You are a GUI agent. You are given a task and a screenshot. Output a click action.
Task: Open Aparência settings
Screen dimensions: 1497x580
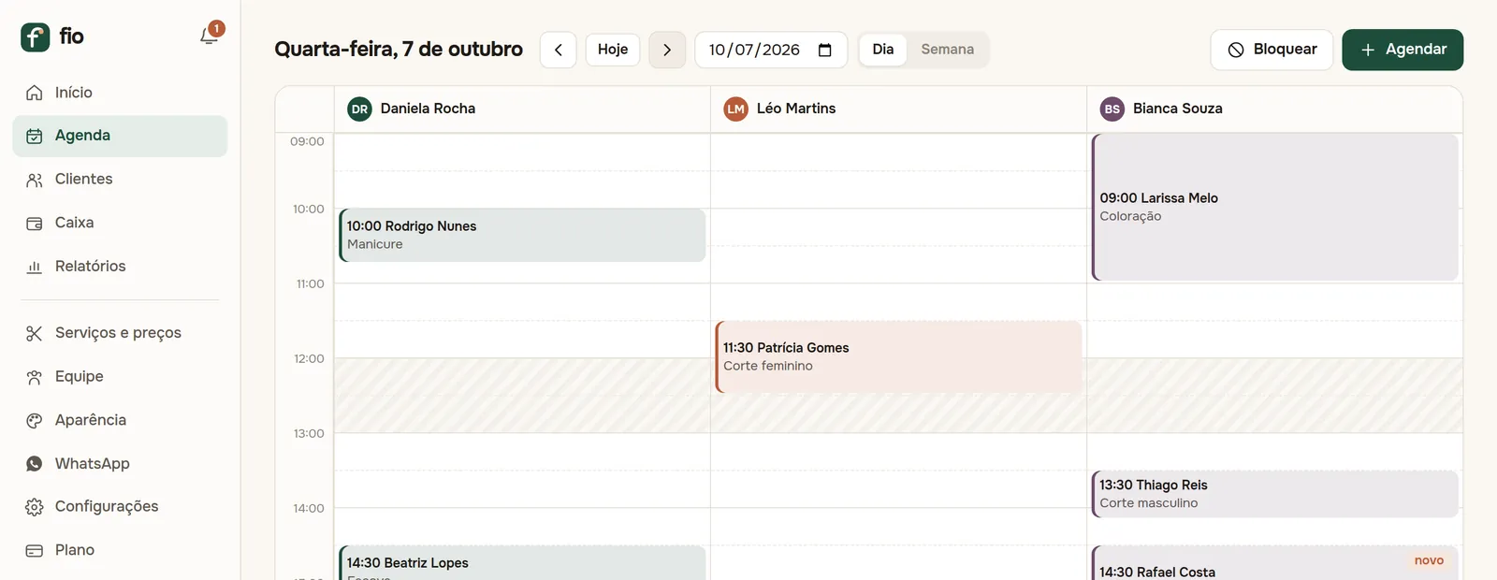point(120,420)
